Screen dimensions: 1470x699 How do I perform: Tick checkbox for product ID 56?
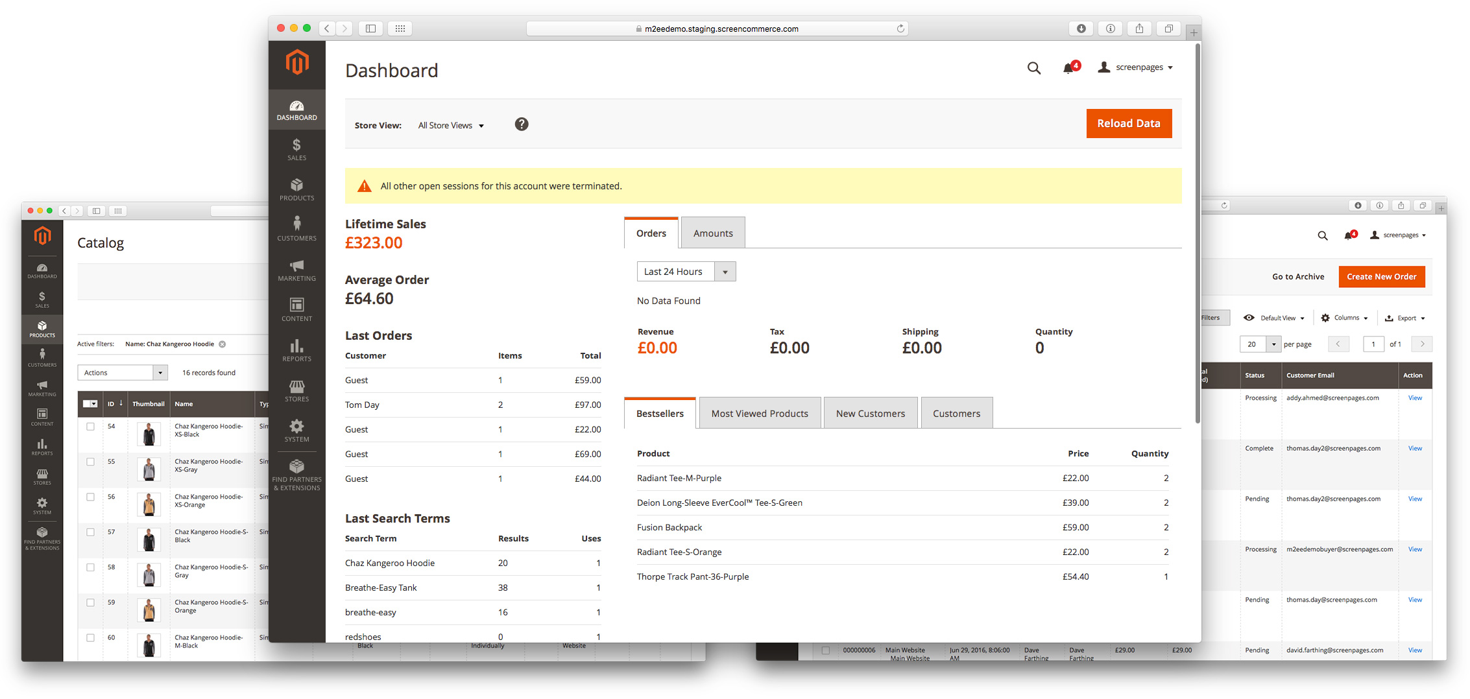click(91, 497)
